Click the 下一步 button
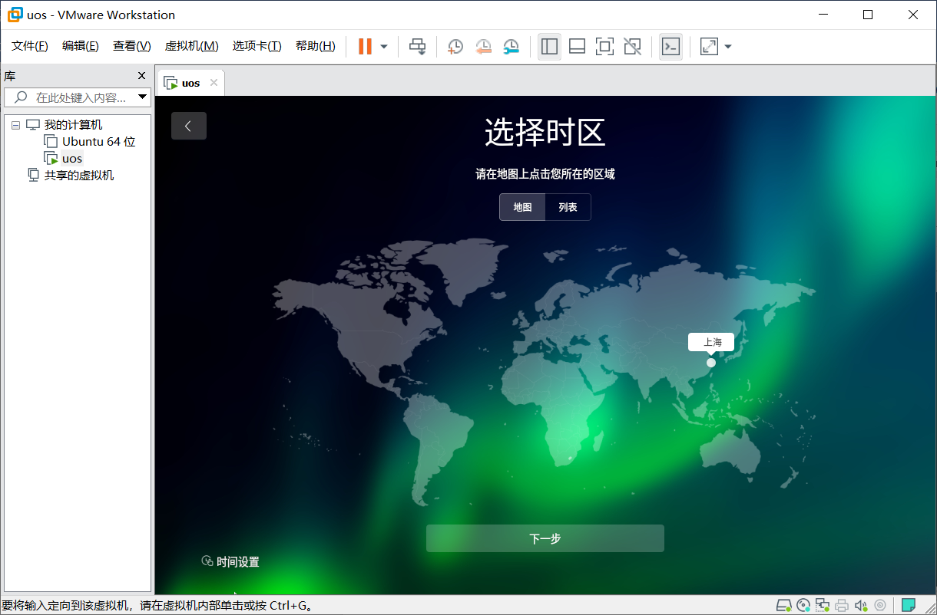Screen dimensions: 937x615 [545, 538]
